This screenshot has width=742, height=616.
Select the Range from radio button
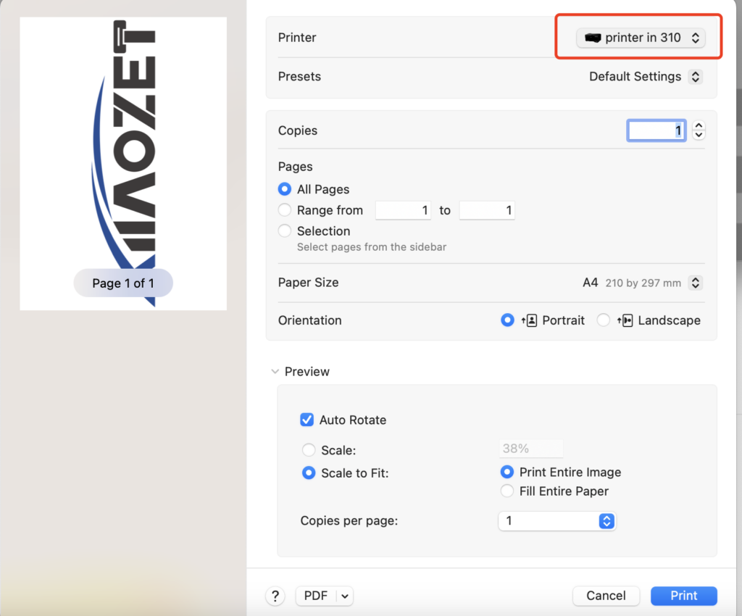[285, 210]
